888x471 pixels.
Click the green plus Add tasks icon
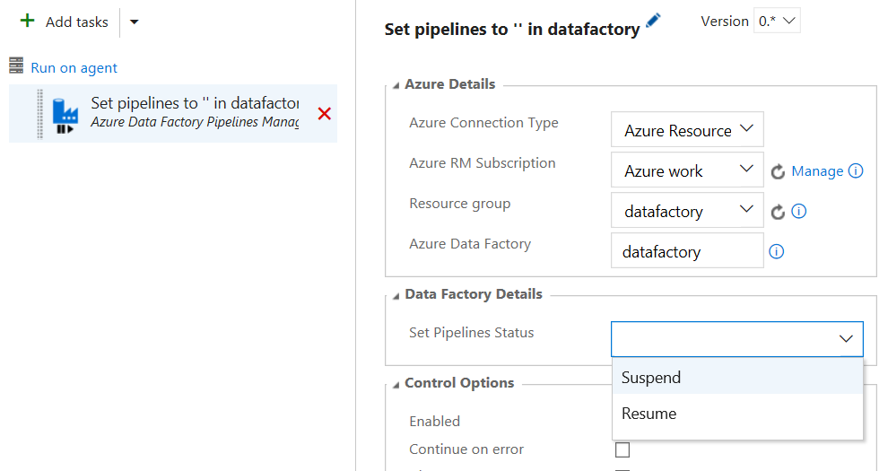[x=27, y=21]
